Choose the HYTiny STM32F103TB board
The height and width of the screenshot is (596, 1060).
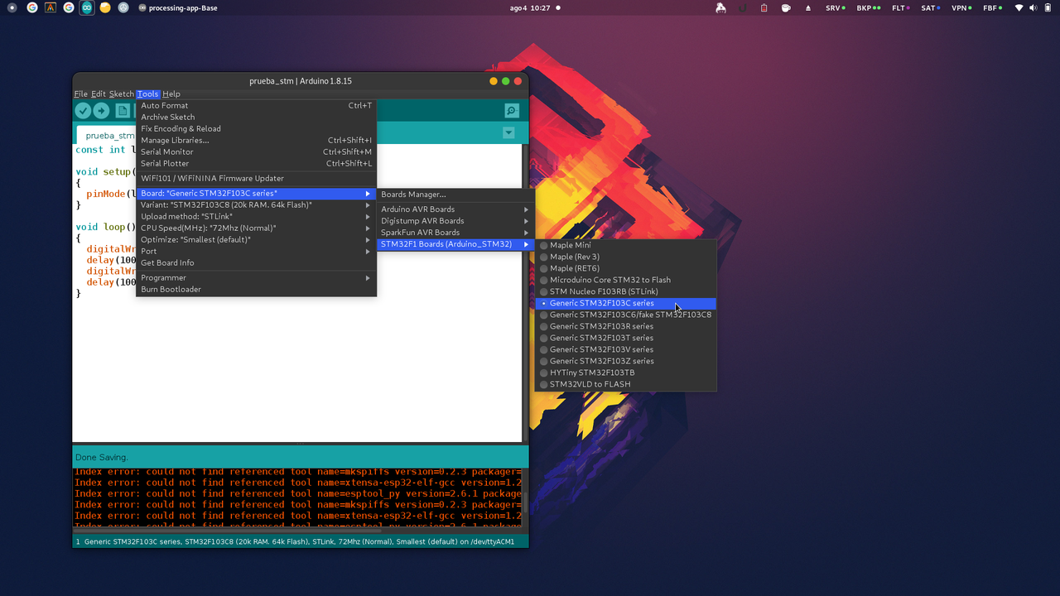click(x=626, y=372)
